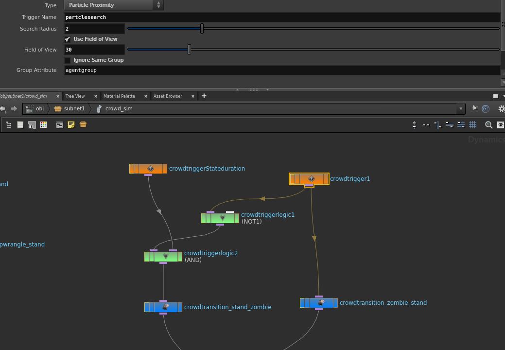Click the pane maximize square icon

pyautogui.click(x=496, y=96)
